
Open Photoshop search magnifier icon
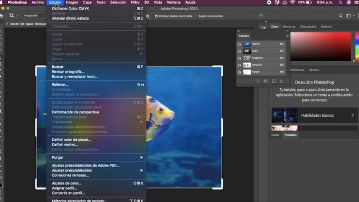click(340, 16)
